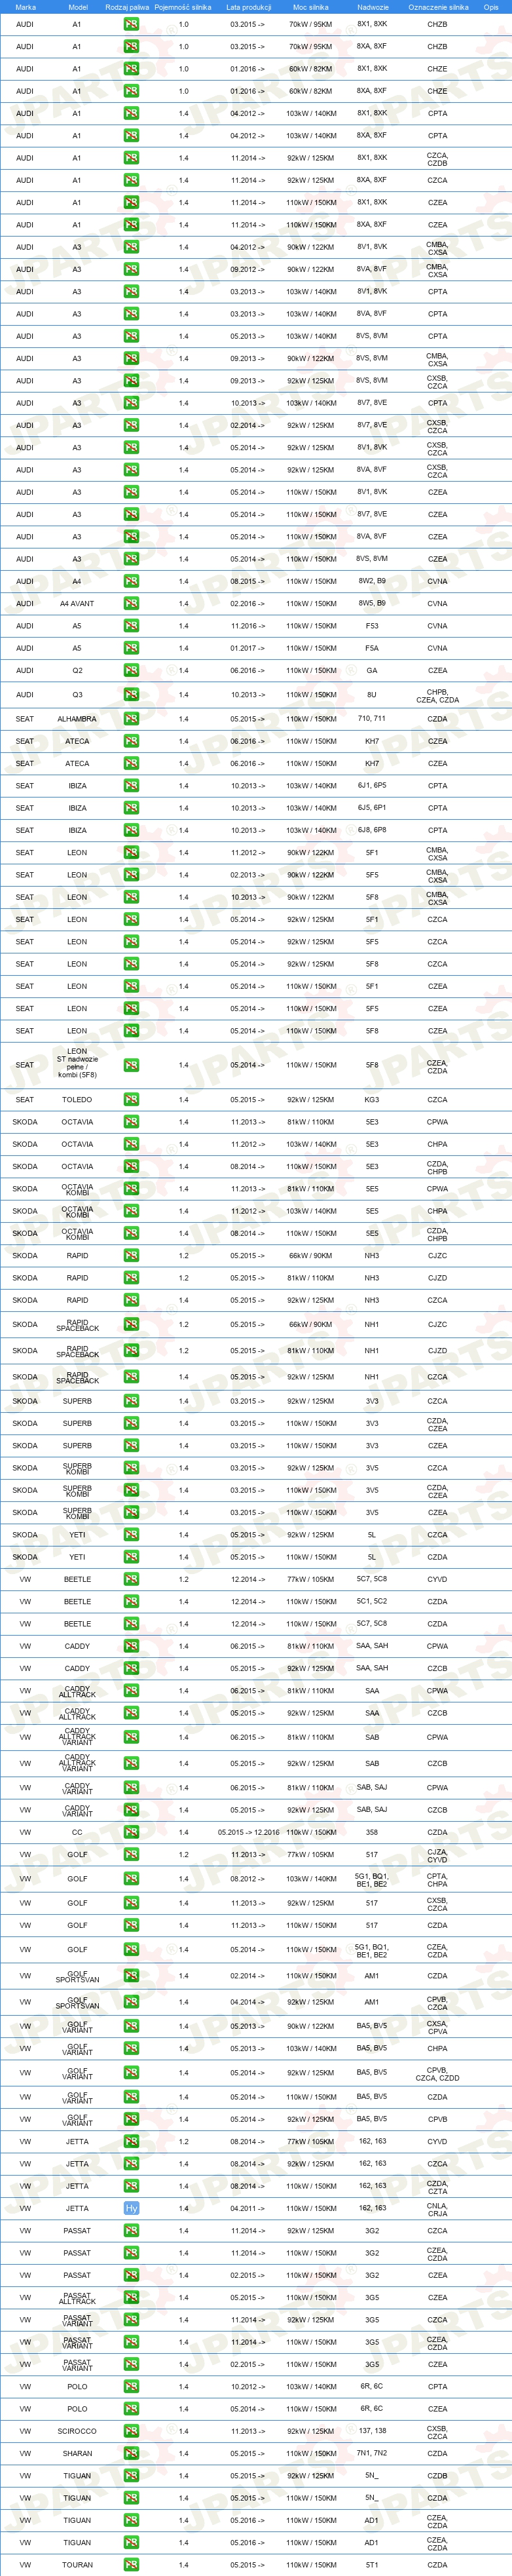
Task: Click the '710, 711' body code cell
Action: click(372, 718)
